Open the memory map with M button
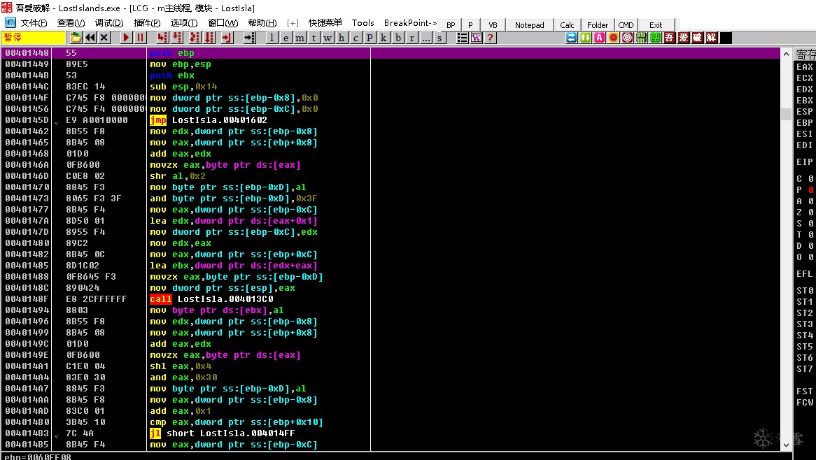 click(300, 38)
